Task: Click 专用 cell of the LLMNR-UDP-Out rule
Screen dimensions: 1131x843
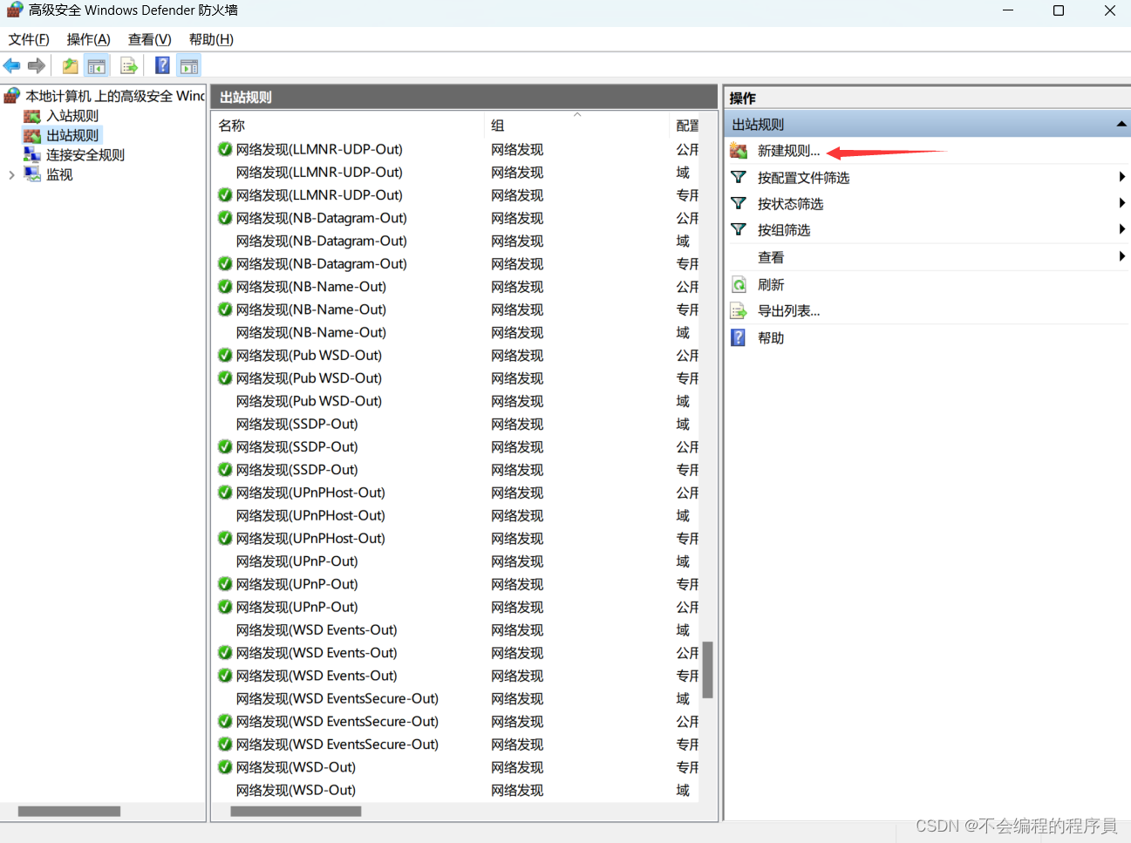Action: [687, 195]
